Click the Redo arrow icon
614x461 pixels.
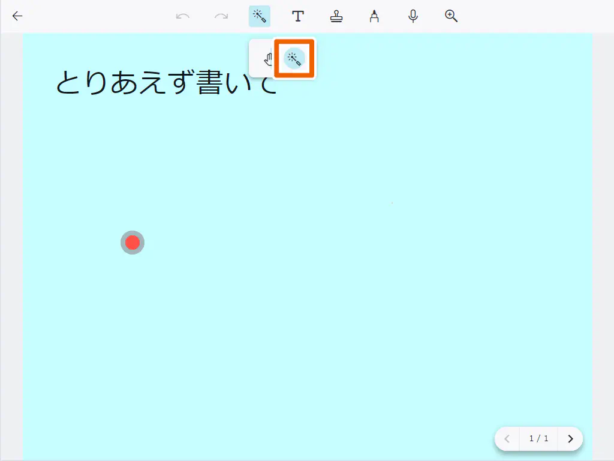point(221,16)
